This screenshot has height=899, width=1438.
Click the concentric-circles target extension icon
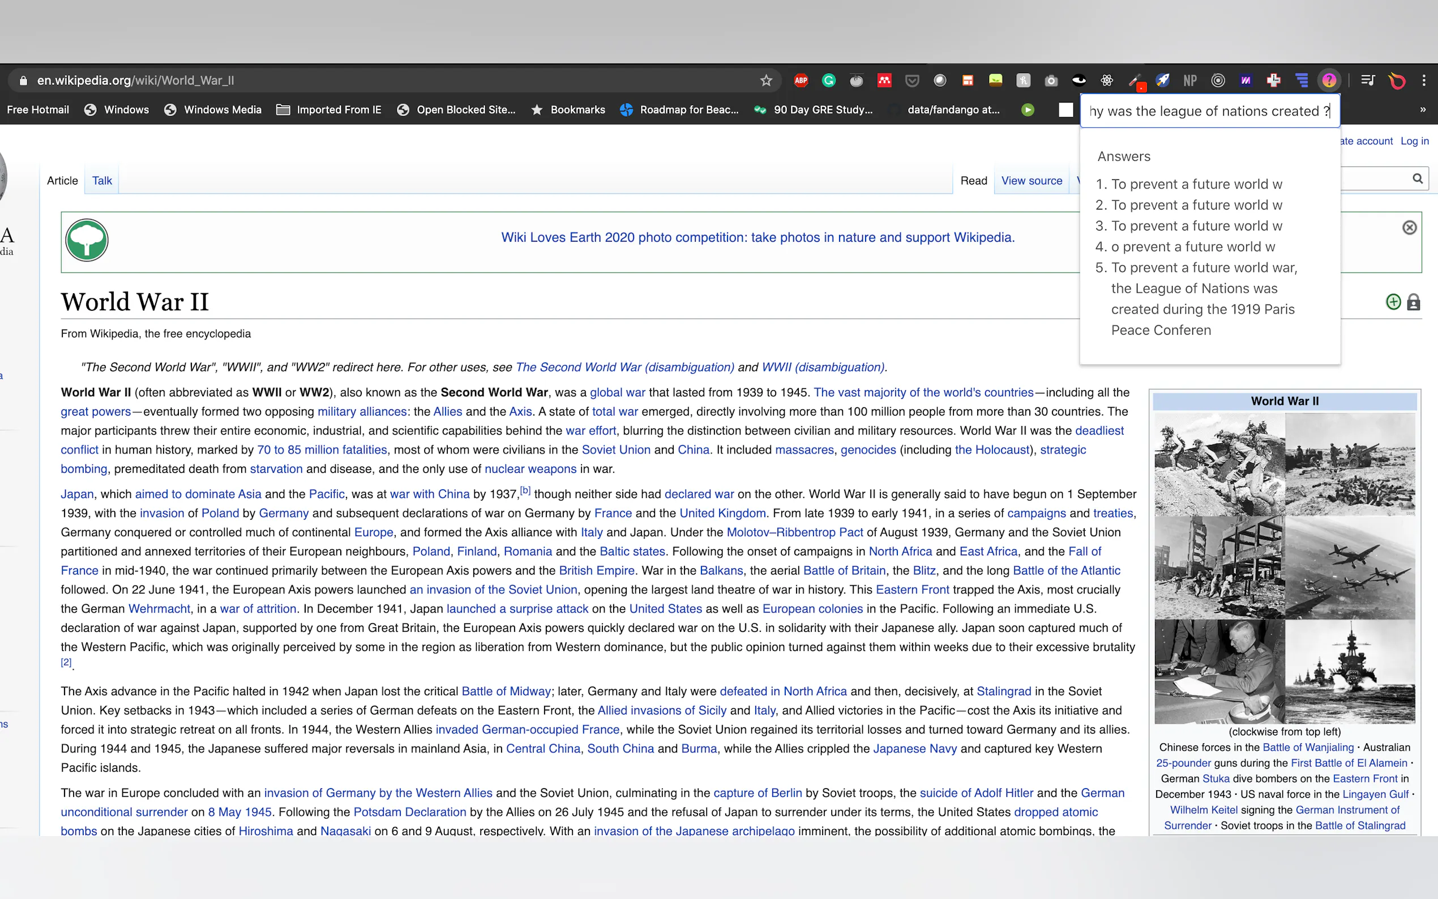1218,80
